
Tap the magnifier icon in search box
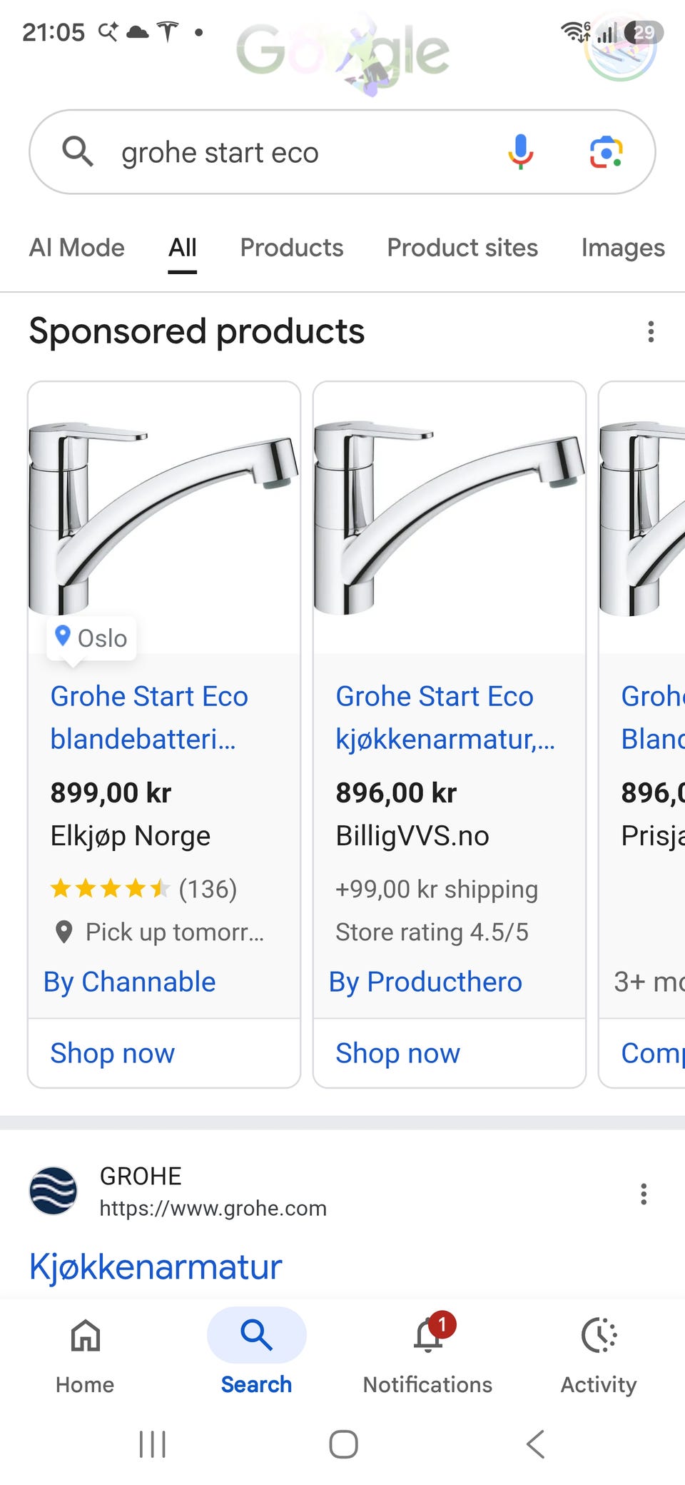78,151
